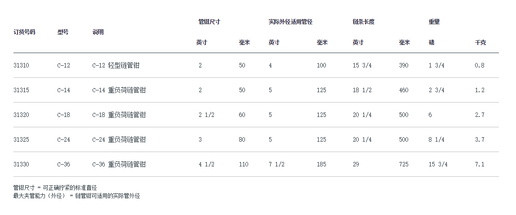This screenshot has width=516, height=215.
Task: Click the 实际外径适用管径 header
Action: coord(290,22)
